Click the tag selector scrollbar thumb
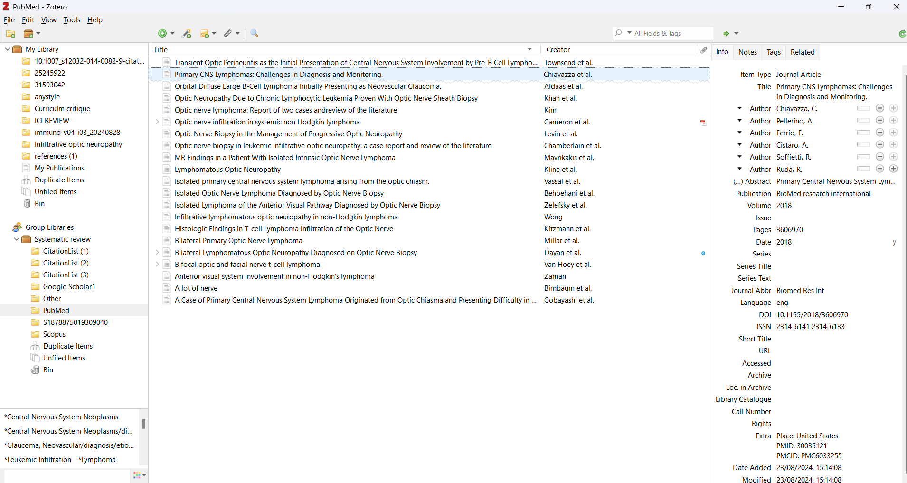 pos(144,424)
